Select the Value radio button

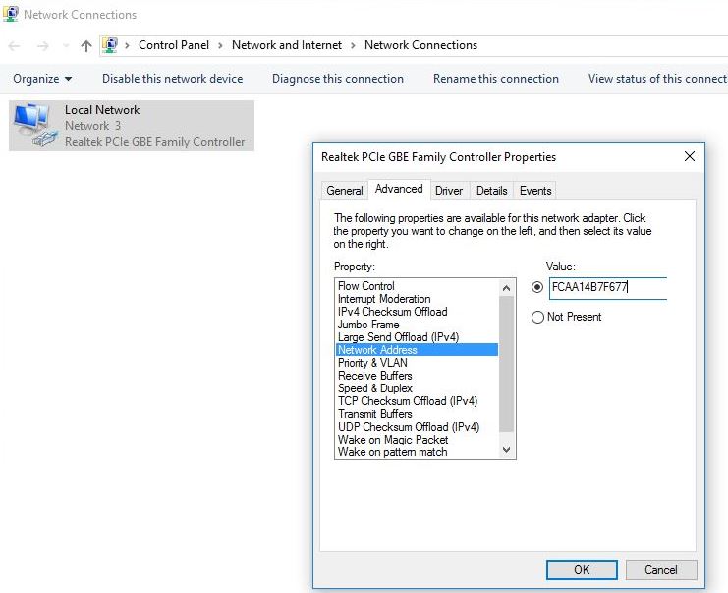pos(536,288)
